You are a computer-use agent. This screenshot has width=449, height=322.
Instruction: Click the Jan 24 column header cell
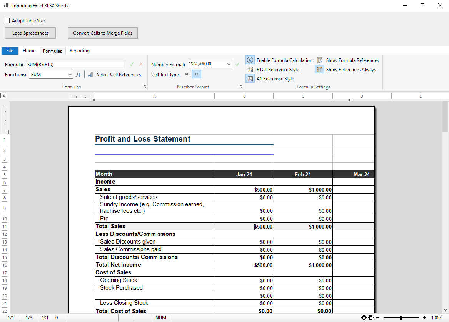[x=244, y=174]
